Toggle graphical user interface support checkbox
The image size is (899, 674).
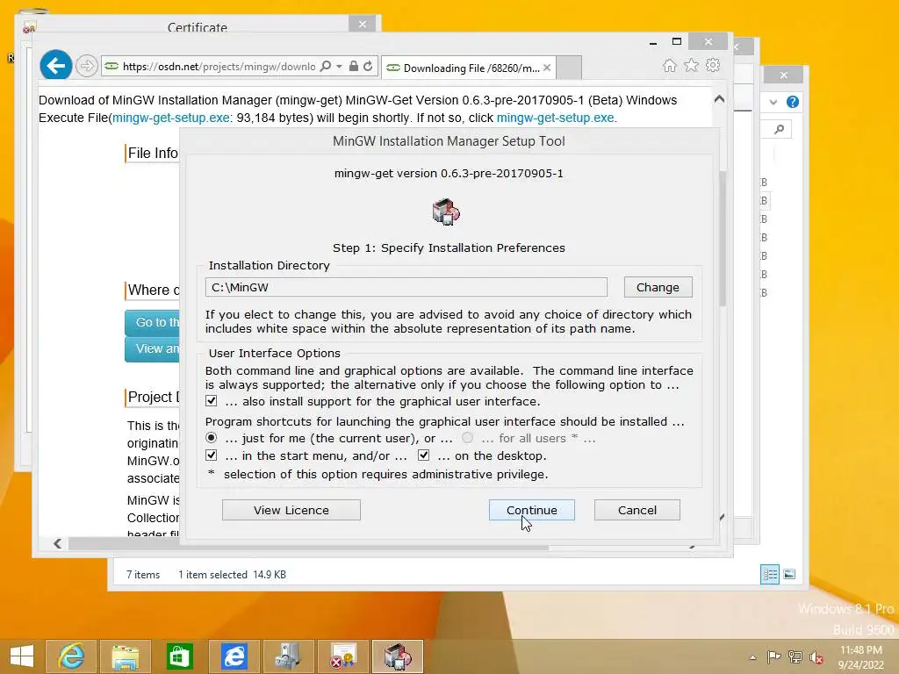tap(212, 400)
